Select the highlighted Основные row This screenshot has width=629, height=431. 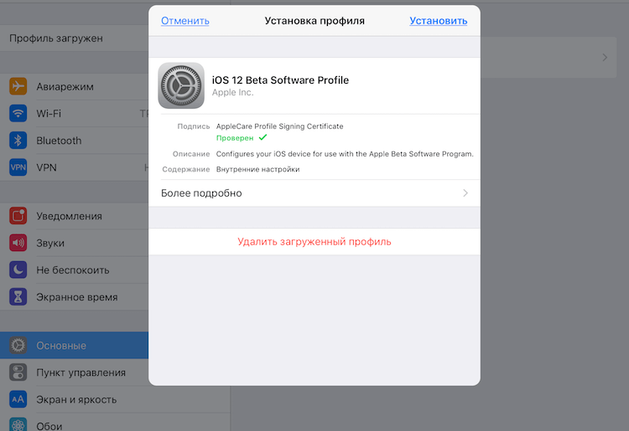point(74,346)
